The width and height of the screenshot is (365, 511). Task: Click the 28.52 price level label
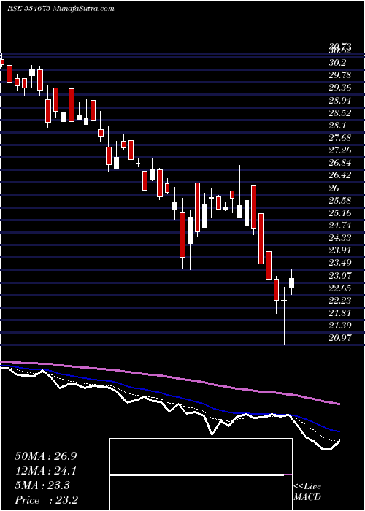click(x=339, y=112)
